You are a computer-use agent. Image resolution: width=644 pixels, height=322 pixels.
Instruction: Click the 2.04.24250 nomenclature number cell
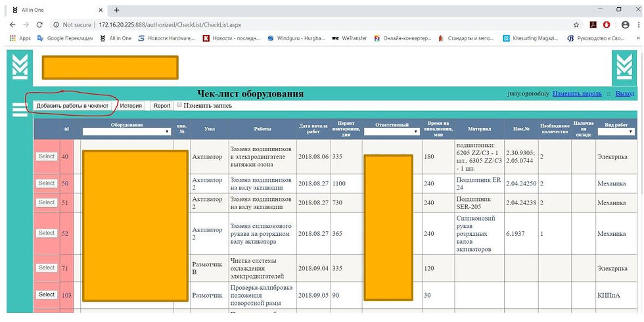pyautogui.click(x=520, y=183)
